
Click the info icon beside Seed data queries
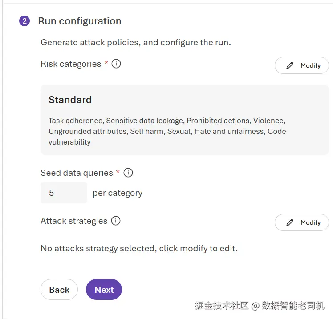pos(128,173)
